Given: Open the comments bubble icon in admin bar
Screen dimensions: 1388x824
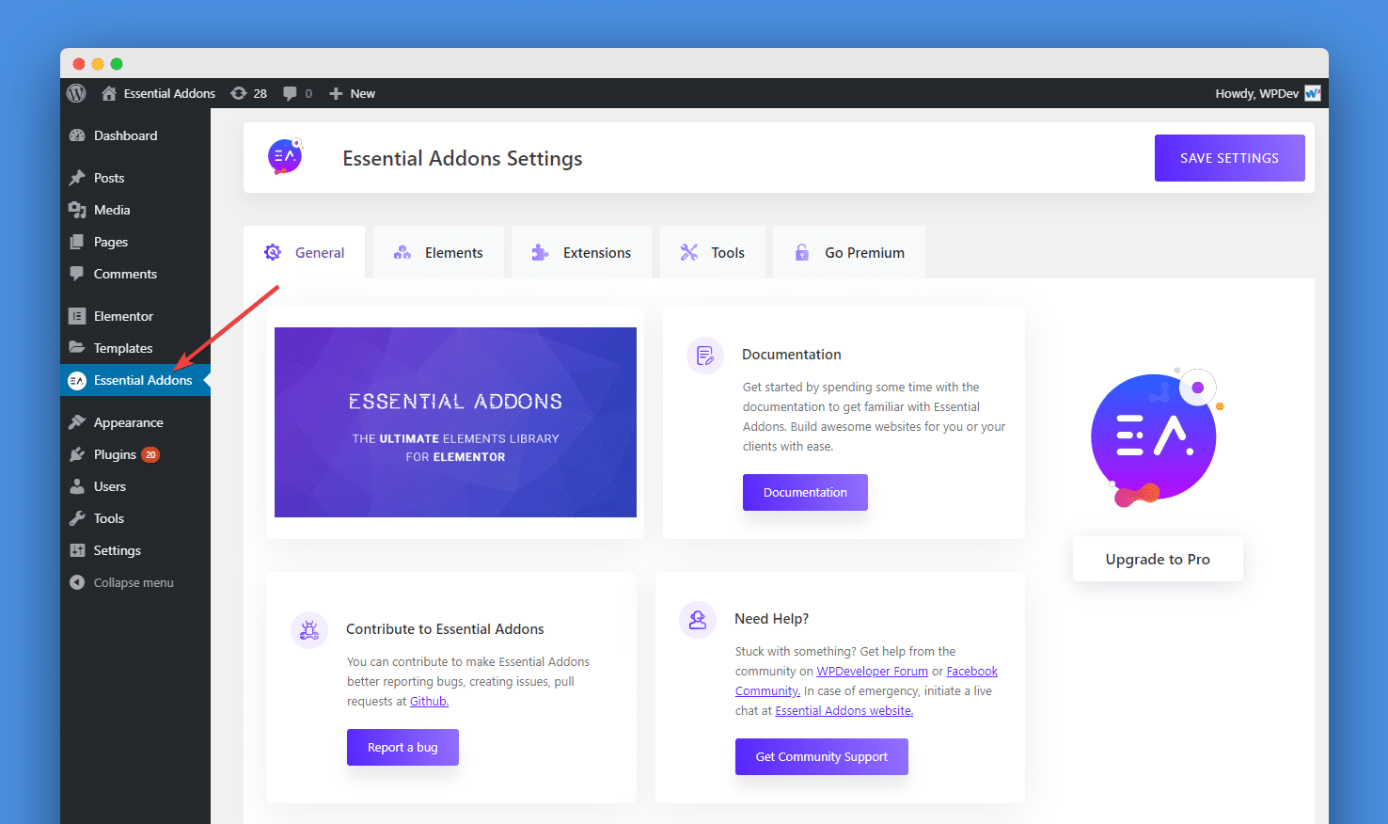Looking at the screenshot, I should (x=290, y=93).
